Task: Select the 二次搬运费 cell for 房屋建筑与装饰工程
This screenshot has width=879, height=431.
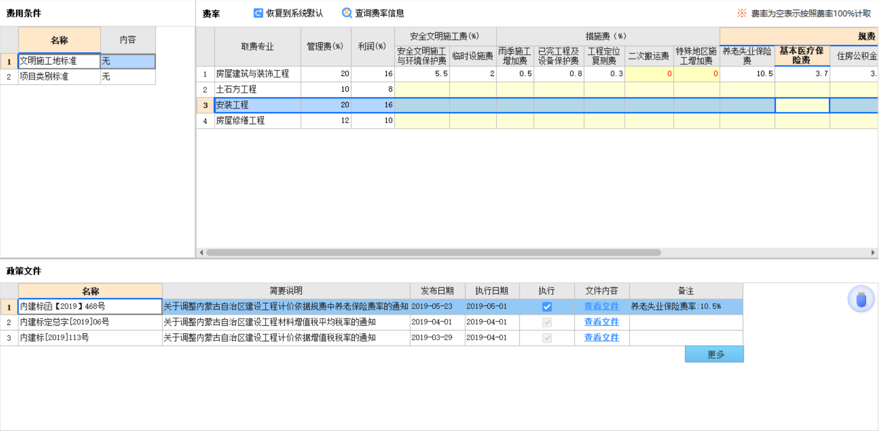Action: [x=649, y=74]
